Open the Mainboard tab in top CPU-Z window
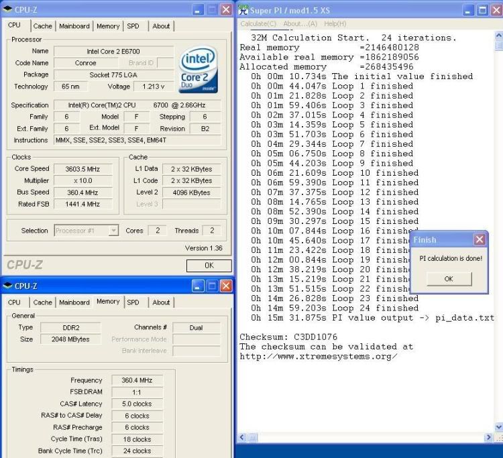This screenshot has width=503, height=458. (x=74, y=26)
